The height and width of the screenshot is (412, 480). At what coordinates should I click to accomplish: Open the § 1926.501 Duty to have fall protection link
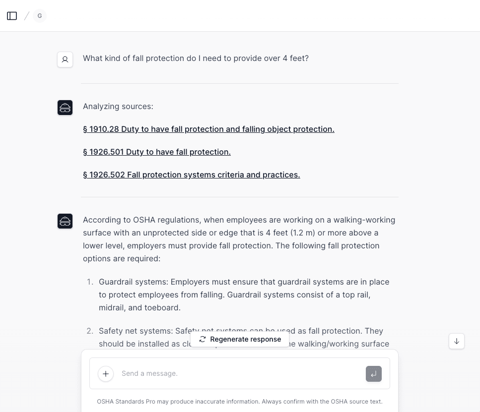157,152
